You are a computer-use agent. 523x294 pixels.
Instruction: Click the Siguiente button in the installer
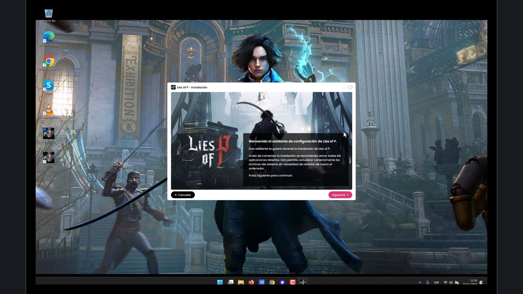click(340, 195)
